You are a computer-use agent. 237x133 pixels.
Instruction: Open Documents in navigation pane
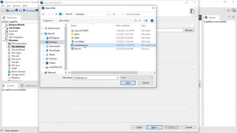[x=54, y=46]
